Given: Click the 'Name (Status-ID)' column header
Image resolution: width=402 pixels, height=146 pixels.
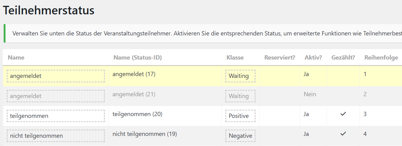Looking at the screenshot, I should click(137, 57).
